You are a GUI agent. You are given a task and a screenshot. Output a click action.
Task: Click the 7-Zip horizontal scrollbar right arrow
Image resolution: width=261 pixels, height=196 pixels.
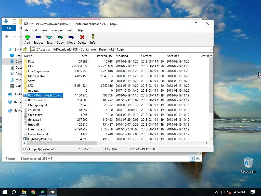point(206,143)
